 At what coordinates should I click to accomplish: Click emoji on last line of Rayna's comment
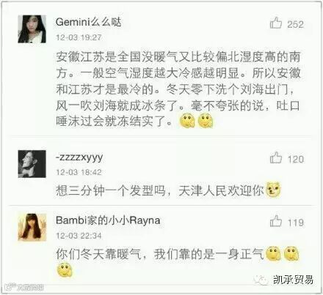65,270
